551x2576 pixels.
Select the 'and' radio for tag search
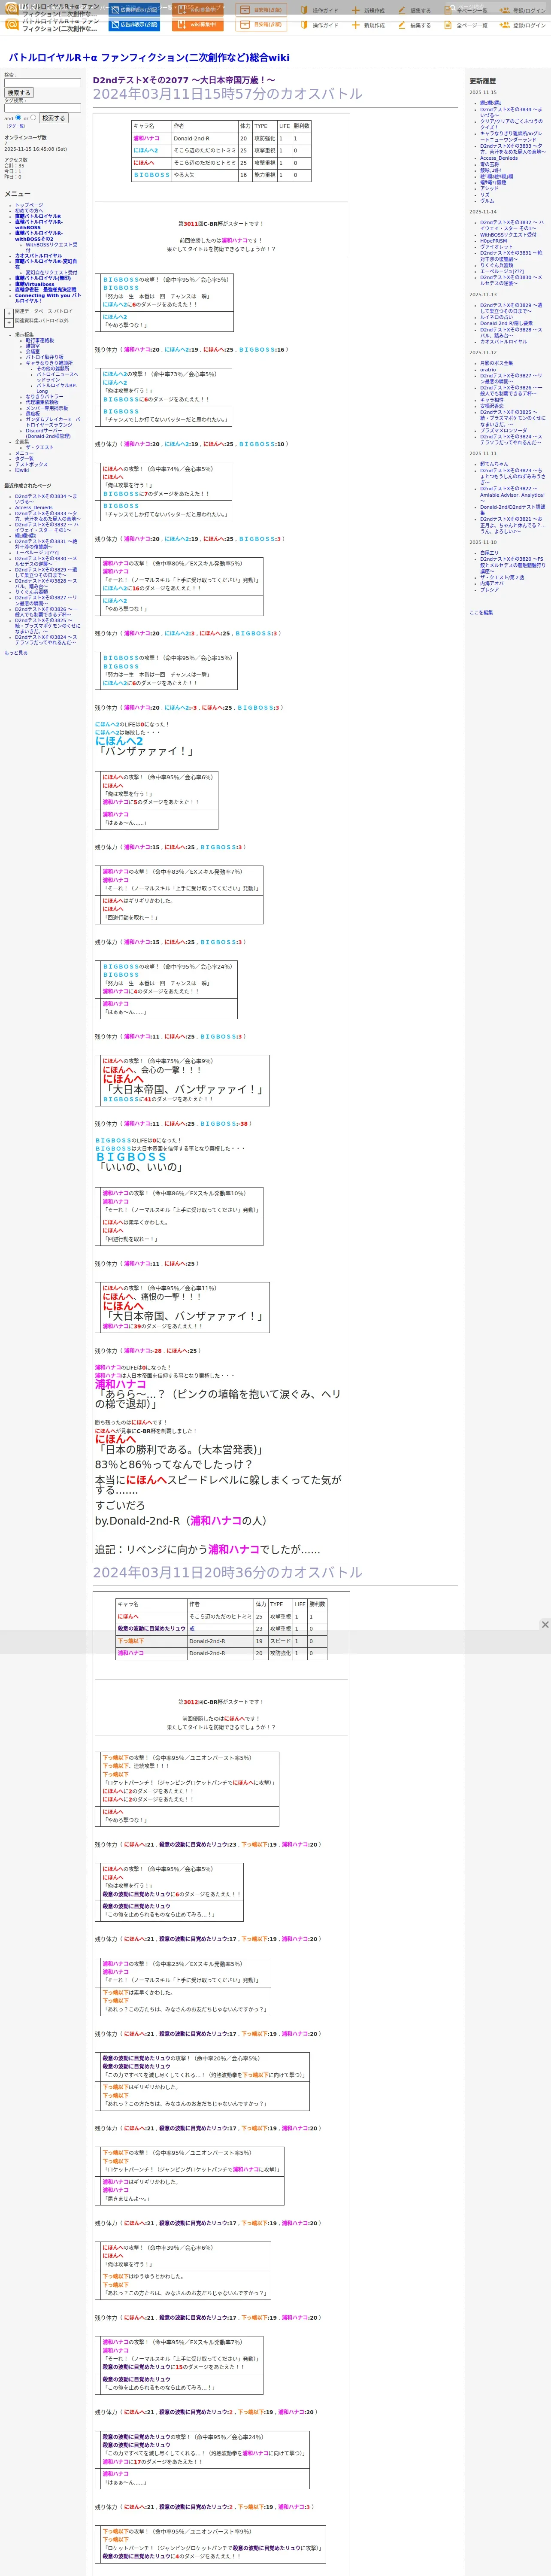click(x=18, y=117)
